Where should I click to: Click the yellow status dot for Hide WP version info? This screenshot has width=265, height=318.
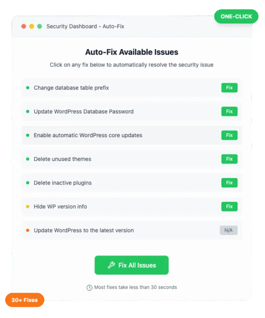click(28, 207)
